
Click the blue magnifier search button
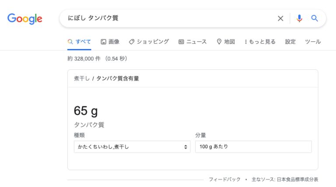[x=315, y=18]
